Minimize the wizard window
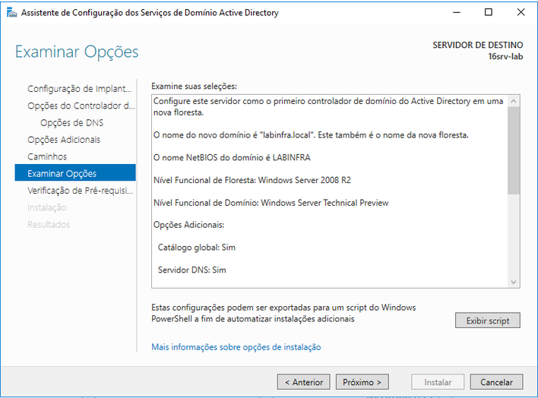The height and width of the screenshot is (398, 538). pos(457,12)
